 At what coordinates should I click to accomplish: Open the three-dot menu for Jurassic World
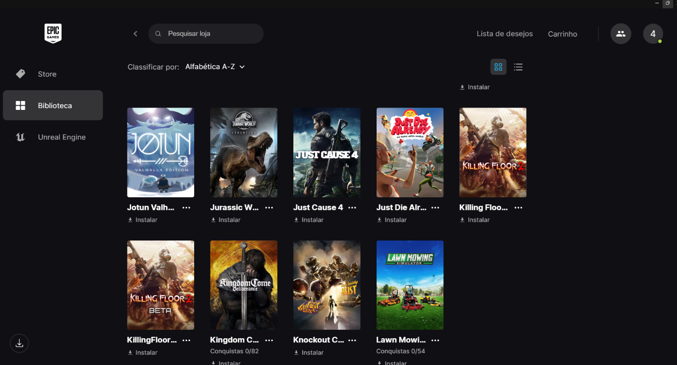[x=269, y=208]
